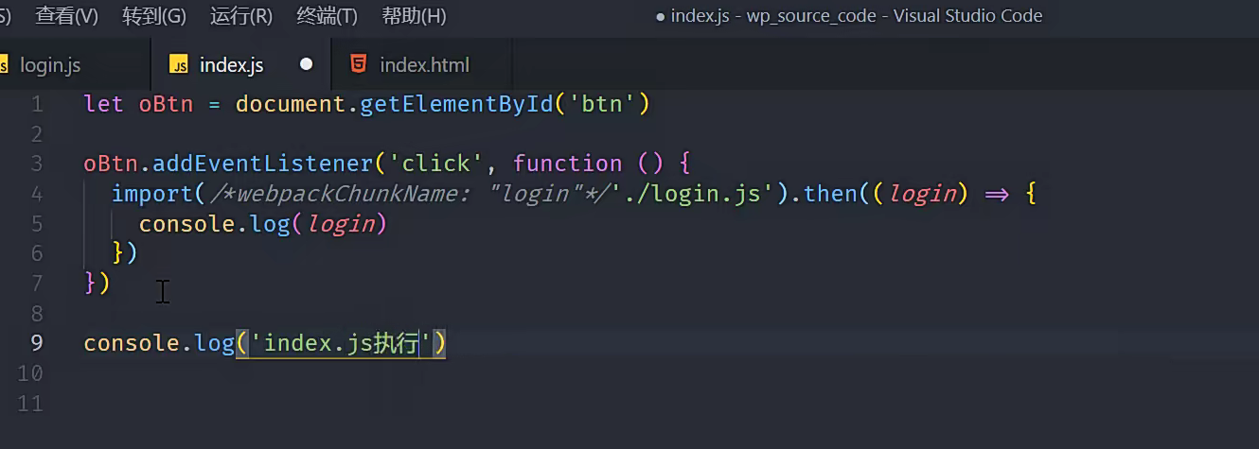Viewport: 1259px width, 449px height.
Task: Click the JS file icon on index.js tab
Action: click(178, 64)
